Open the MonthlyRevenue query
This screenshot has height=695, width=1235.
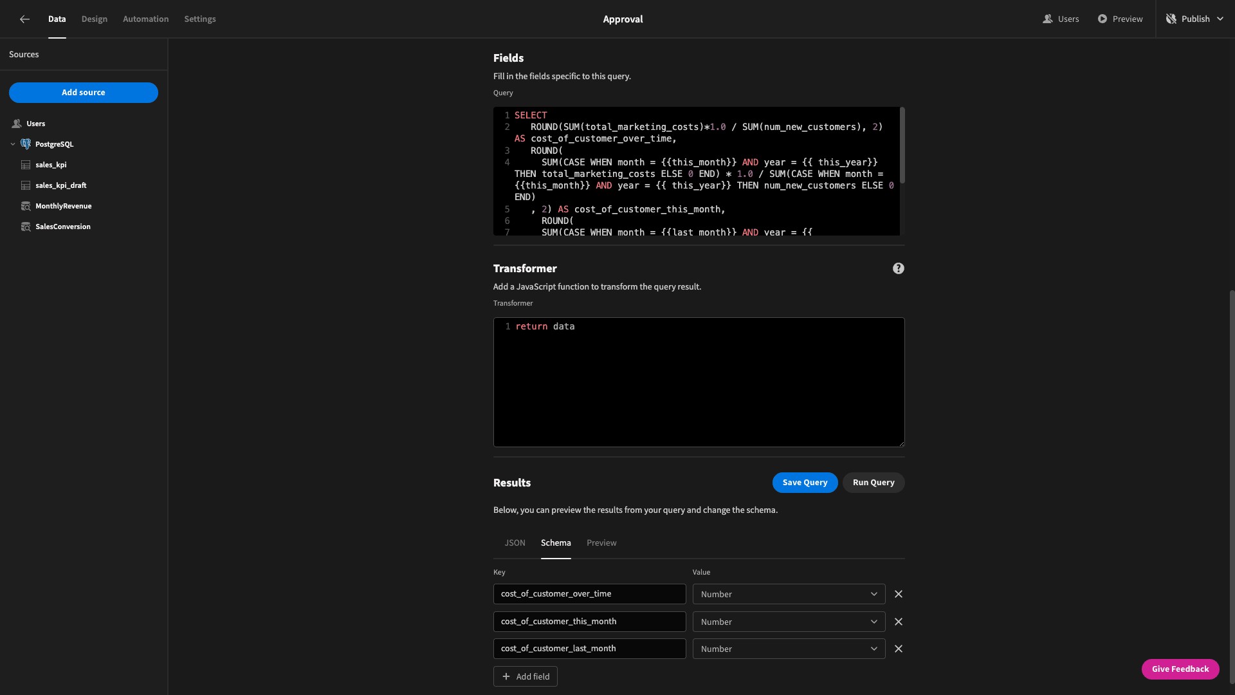[x=64, y=206]
